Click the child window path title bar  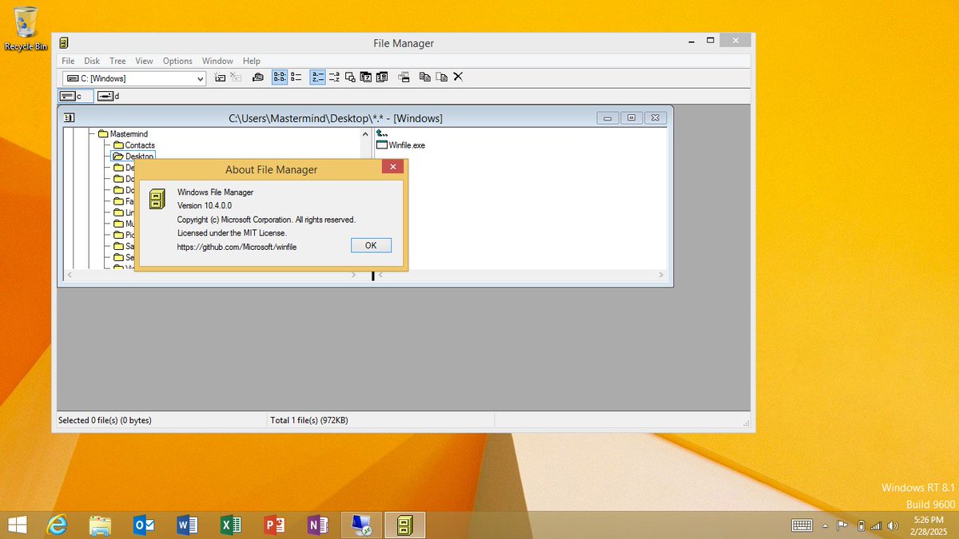click(336, 118)
